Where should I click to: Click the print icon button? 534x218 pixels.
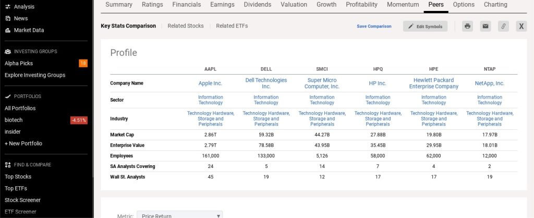pyautogui.click(x=467, y=26)
